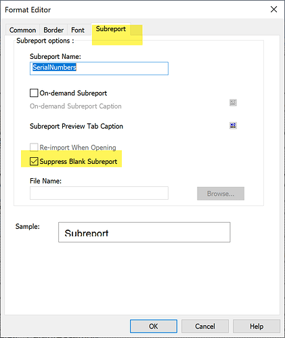Focus the Subreport Name text field

click(99, 68)
